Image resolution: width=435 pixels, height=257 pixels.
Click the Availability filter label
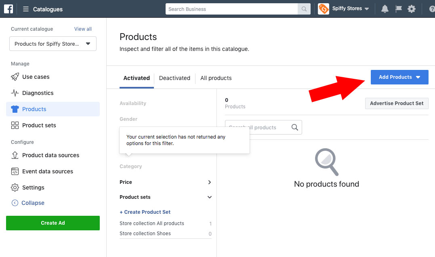click(133, 103)
